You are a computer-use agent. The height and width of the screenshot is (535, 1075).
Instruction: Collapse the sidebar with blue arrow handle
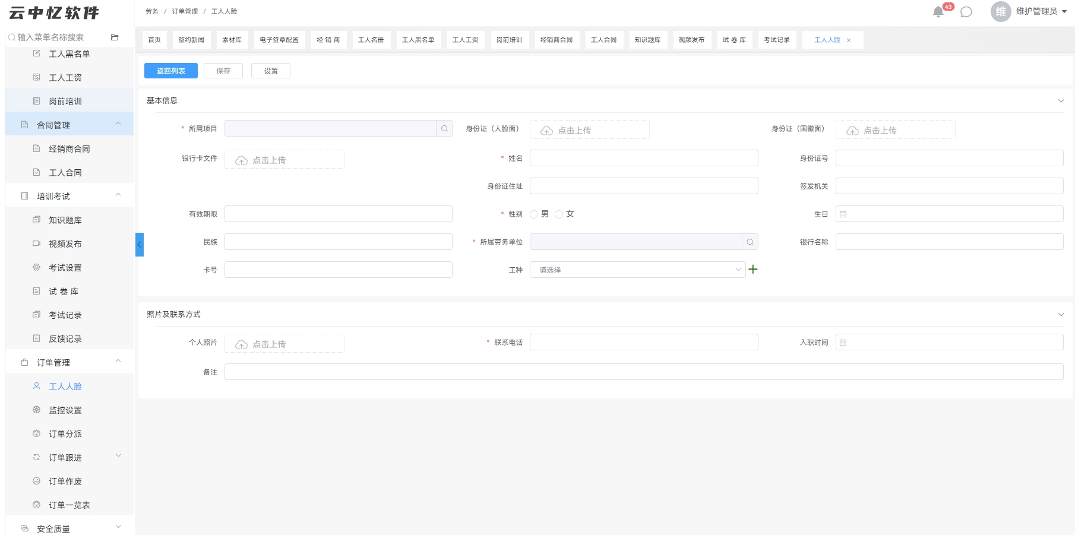coord(140,245)
